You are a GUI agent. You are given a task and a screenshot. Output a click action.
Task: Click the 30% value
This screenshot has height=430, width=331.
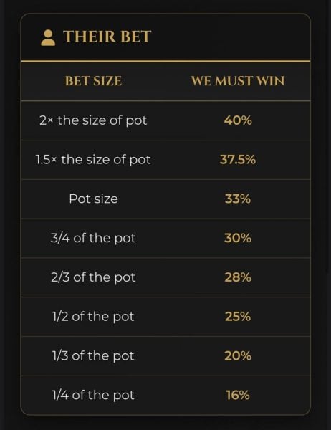238,238
